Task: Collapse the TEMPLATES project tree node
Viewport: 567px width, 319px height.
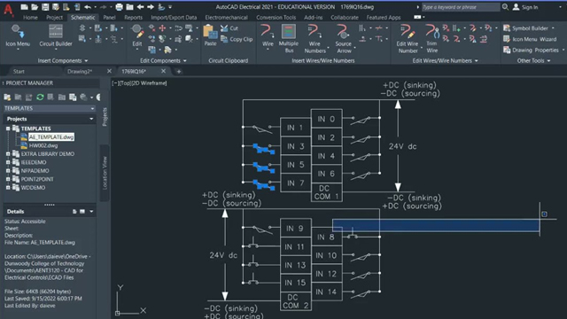Action: (x=8, y=128)
